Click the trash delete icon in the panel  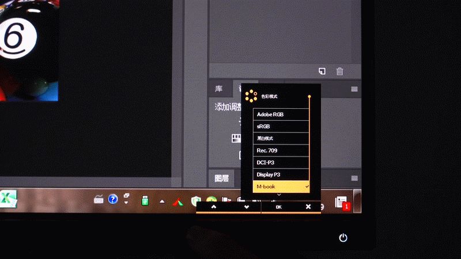tap(339, 71)
